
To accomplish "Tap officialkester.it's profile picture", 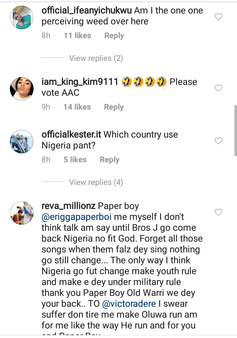I will 22,142.
